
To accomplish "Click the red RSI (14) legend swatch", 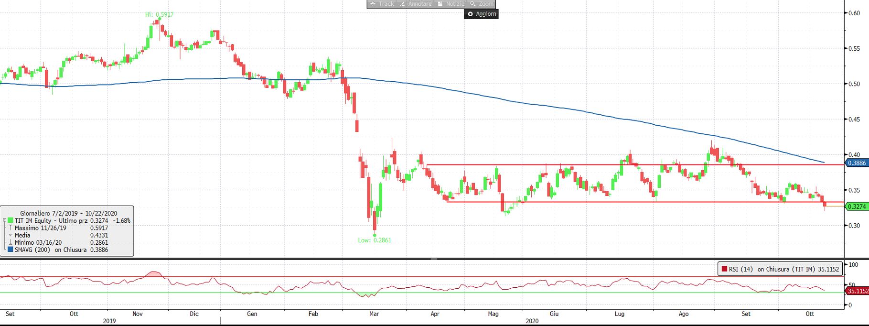I will (724, 269).
